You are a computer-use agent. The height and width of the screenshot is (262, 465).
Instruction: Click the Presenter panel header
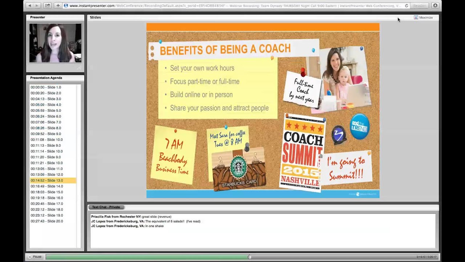(x=55, y=17)
